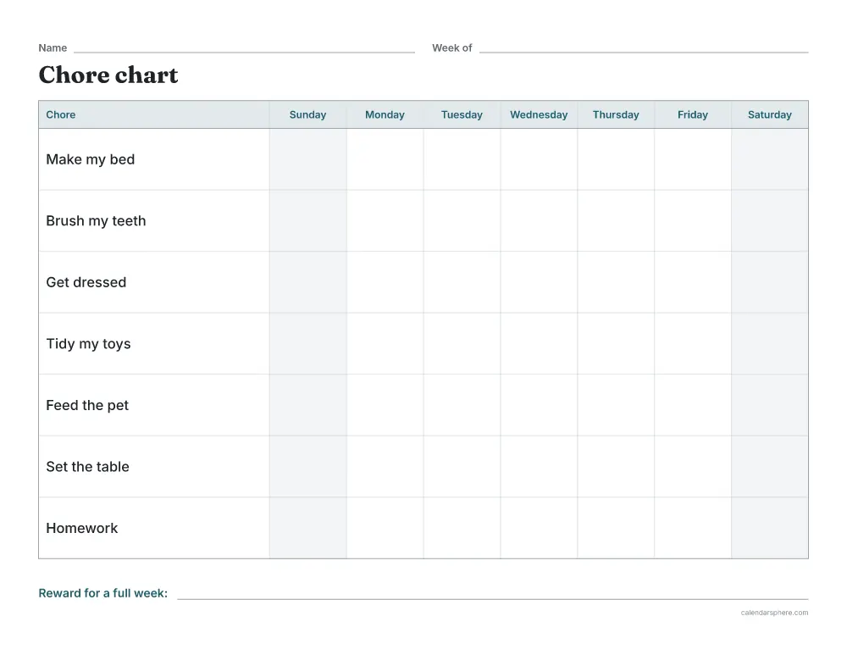
Task: Click the Week of input line
Action: point(644,52)
